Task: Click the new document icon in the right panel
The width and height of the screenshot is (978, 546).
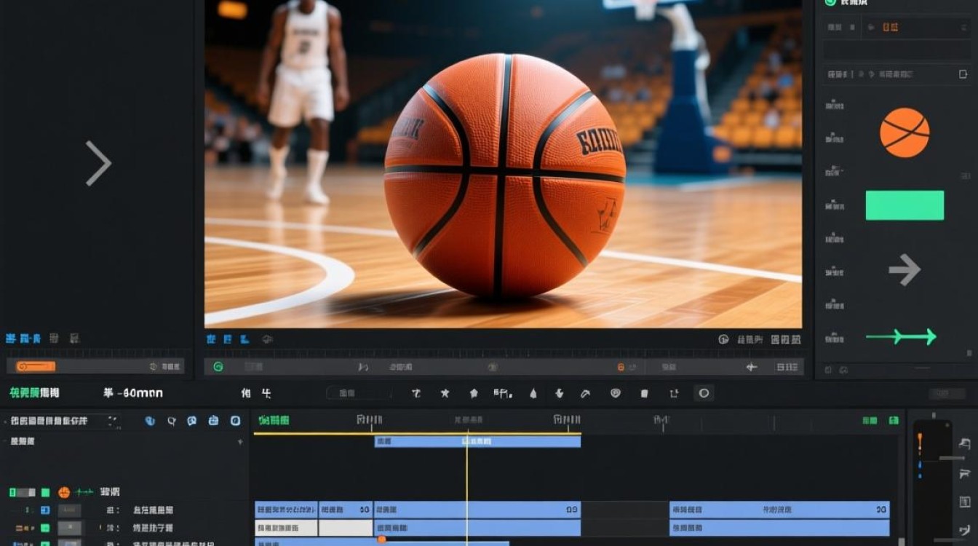Action: point(963,74)
